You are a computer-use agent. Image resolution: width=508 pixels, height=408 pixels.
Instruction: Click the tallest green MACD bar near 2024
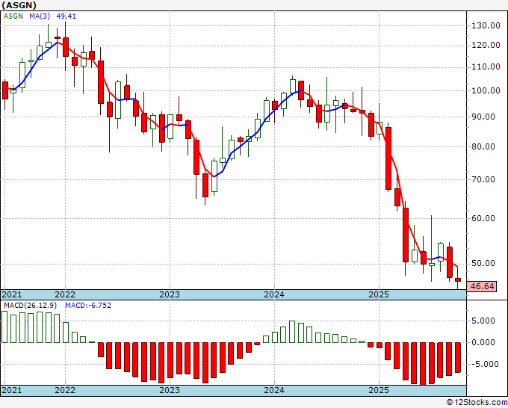click(292, 332)
